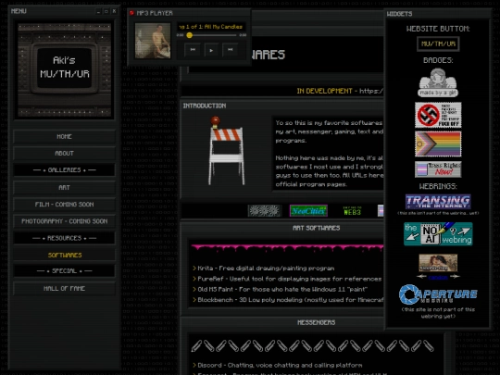Maximize the MENU window
This screenshot has width=500, height=375.
106,11
